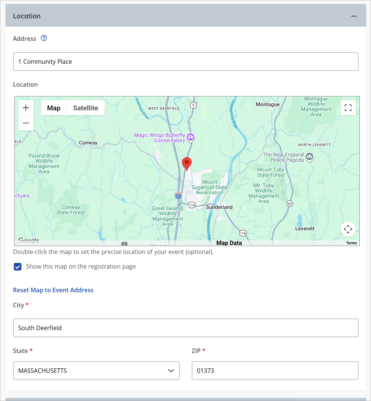Viewport: 371px width, 401px height.
Task: Open keyboard shortcuts icon on map
Action: 124,243
